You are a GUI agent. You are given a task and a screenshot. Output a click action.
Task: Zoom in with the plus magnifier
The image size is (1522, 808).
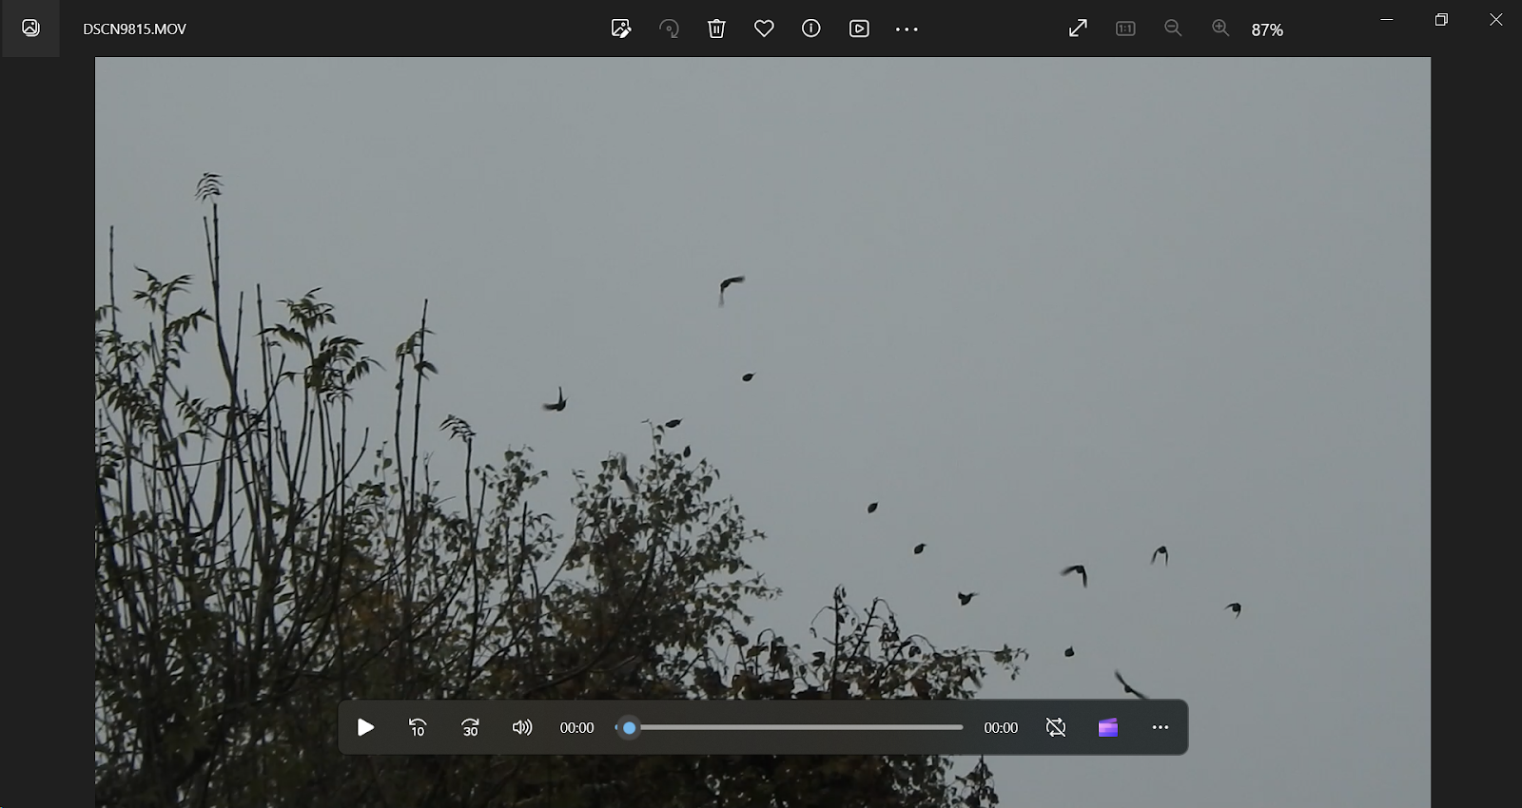(1220, 29)
